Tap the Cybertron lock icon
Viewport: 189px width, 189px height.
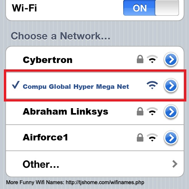(x=140, y=59)
